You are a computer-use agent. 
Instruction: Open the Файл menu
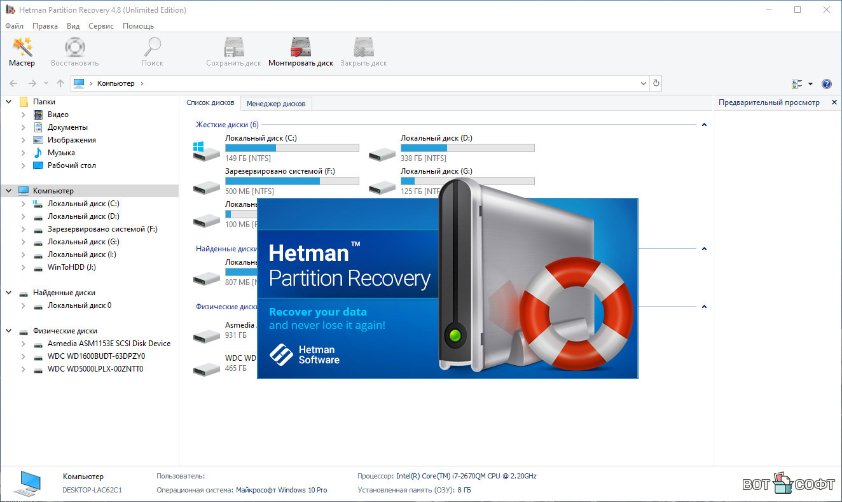coord(14,26)
